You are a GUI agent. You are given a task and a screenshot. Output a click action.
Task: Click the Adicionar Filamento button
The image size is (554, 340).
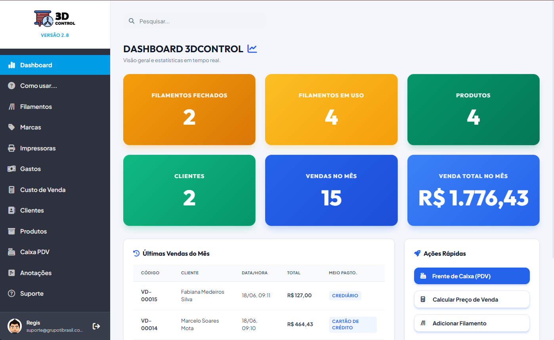click(472, 323)
